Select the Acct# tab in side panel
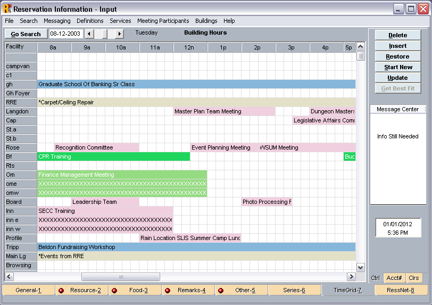 click(x=394, y=278)
